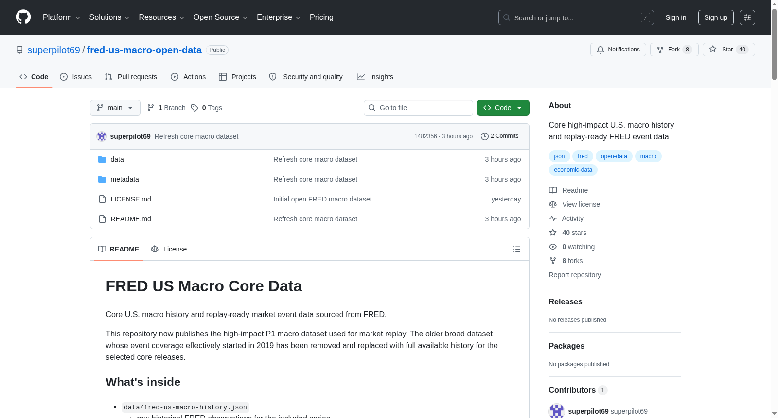Open the Security and quality tab
The height and width of the screenshot is (418, 778).
pyautogui.click(x=306, y=77)
